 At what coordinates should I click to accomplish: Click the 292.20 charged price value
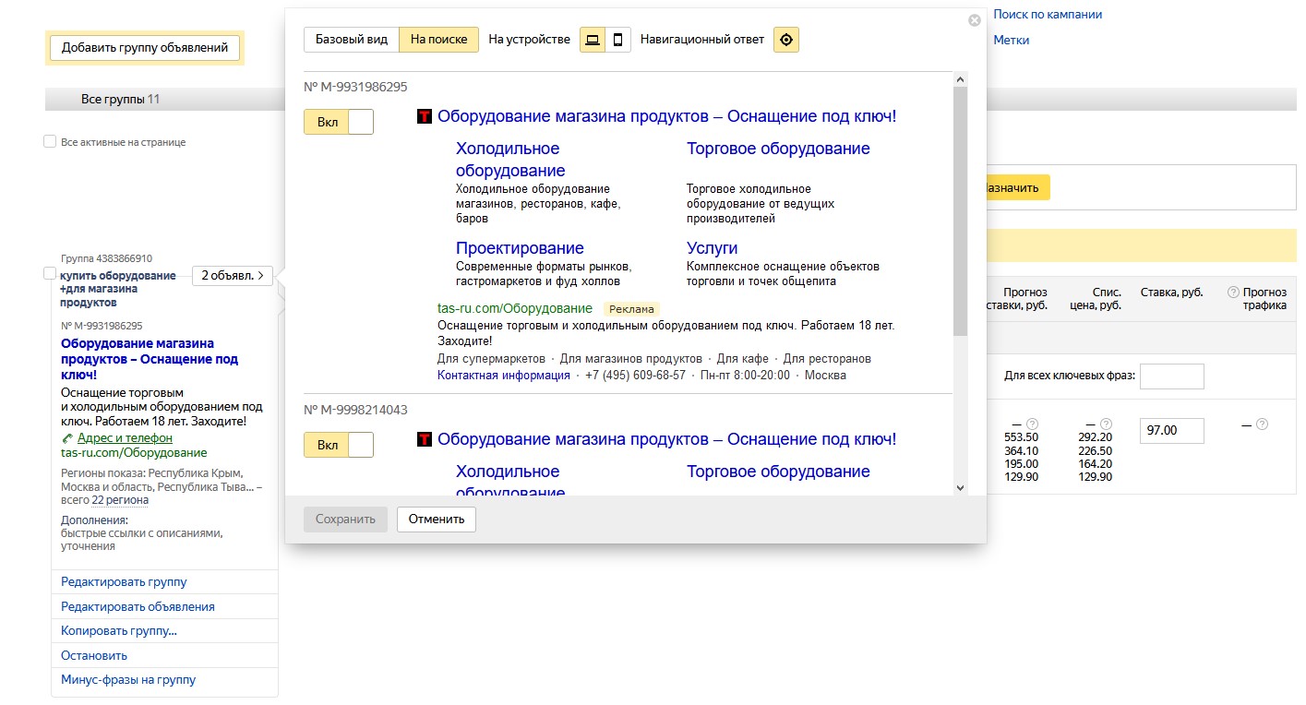[x=1096, y=437]
